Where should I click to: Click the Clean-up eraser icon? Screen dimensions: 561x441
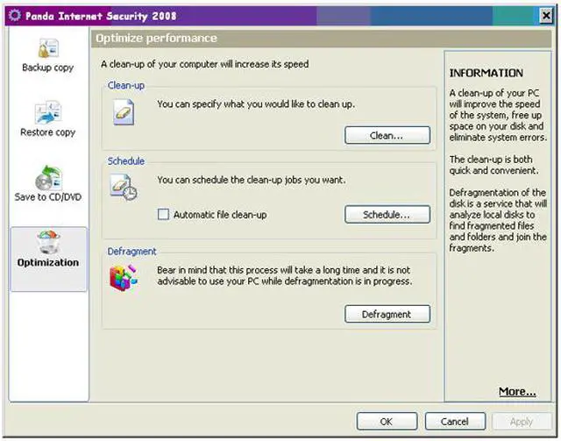(124, 112)
